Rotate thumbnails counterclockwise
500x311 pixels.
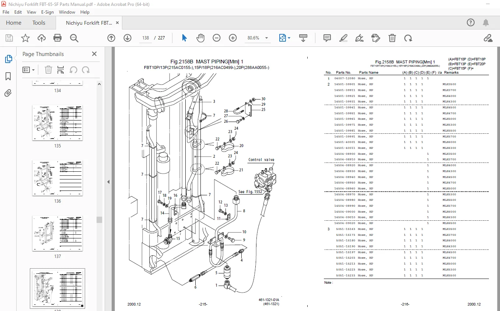(73, 70)
